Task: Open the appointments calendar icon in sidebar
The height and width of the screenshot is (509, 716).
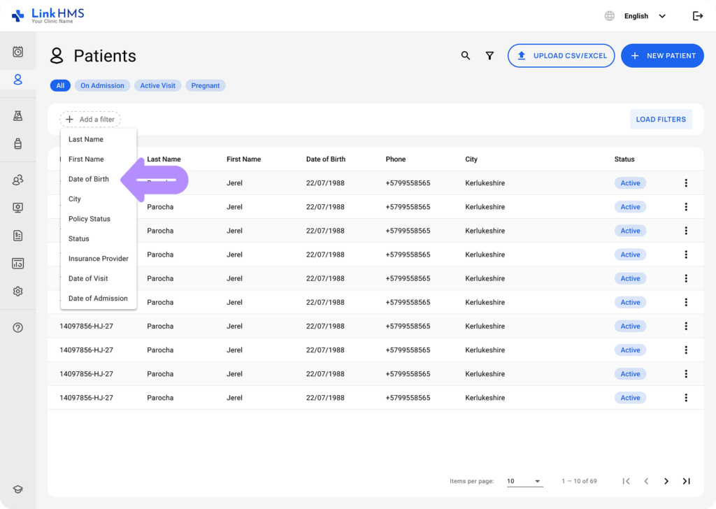Action: (18, 50)
